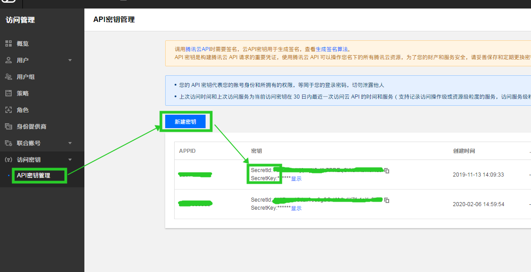Viewport: 531px width, 272px height.
Task: Open 身份提供商 menu item
Action: point(31,126)
